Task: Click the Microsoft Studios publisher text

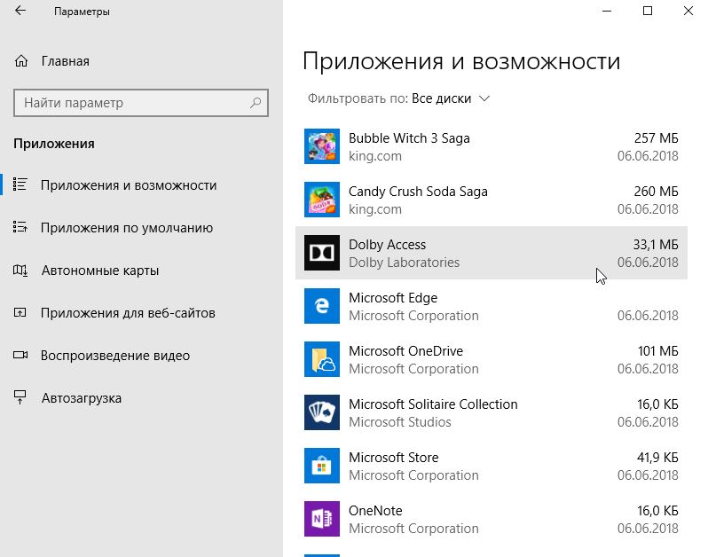Action: 399,422
